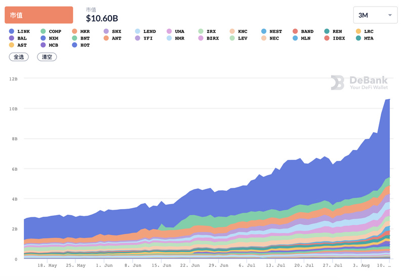Click the YFI legend circle icon
The height and width of the screenshot is (280, 405).
[x=138, y=38]
